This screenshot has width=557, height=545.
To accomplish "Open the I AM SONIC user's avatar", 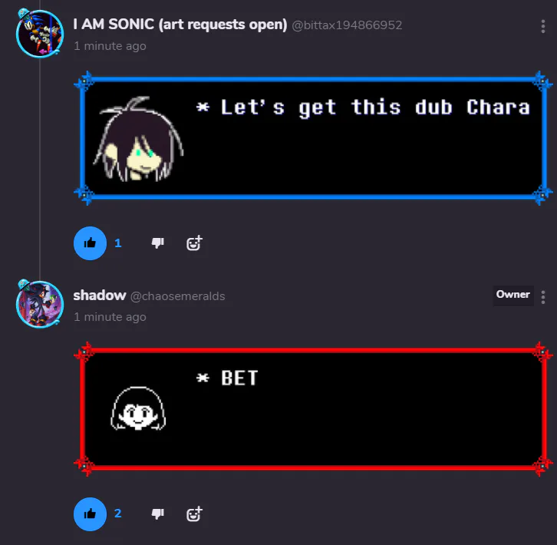I will [x=40, y=34].
